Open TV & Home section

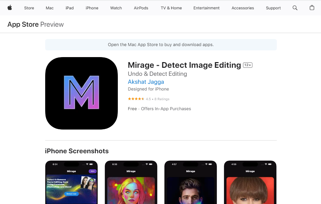pos(171,8)
